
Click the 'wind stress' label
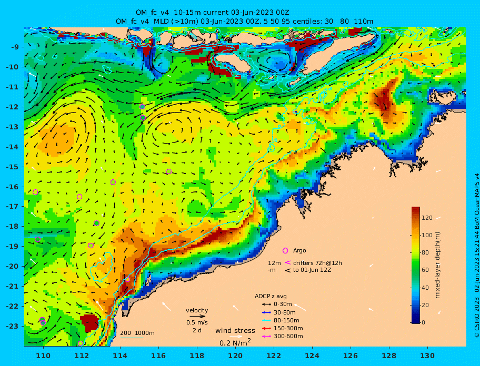[x=235, y=331]
